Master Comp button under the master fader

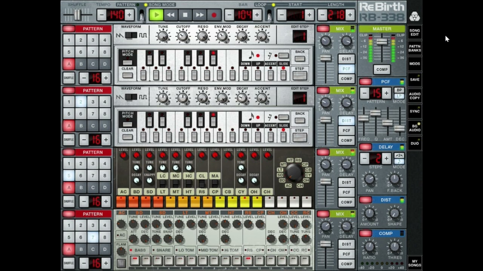pos(382,69)
